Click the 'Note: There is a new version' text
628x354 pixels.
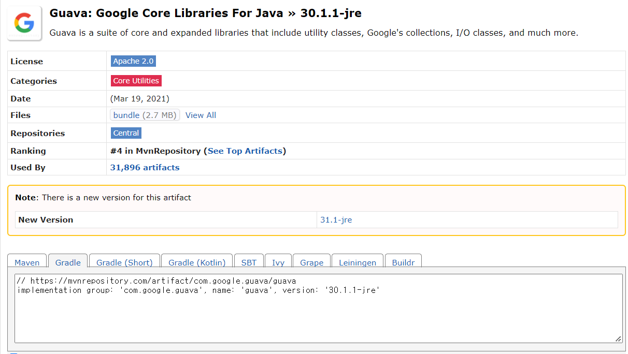(x=103, y=197)
